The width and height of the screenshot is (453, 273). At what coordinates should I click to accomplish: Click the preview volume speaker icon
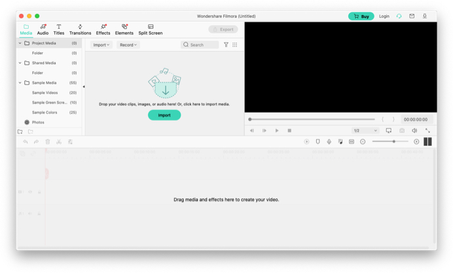[414, 130]
